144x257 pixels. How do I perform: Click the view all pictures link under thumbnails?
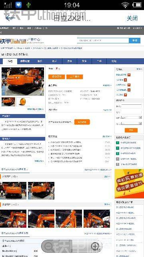[36, 109]
